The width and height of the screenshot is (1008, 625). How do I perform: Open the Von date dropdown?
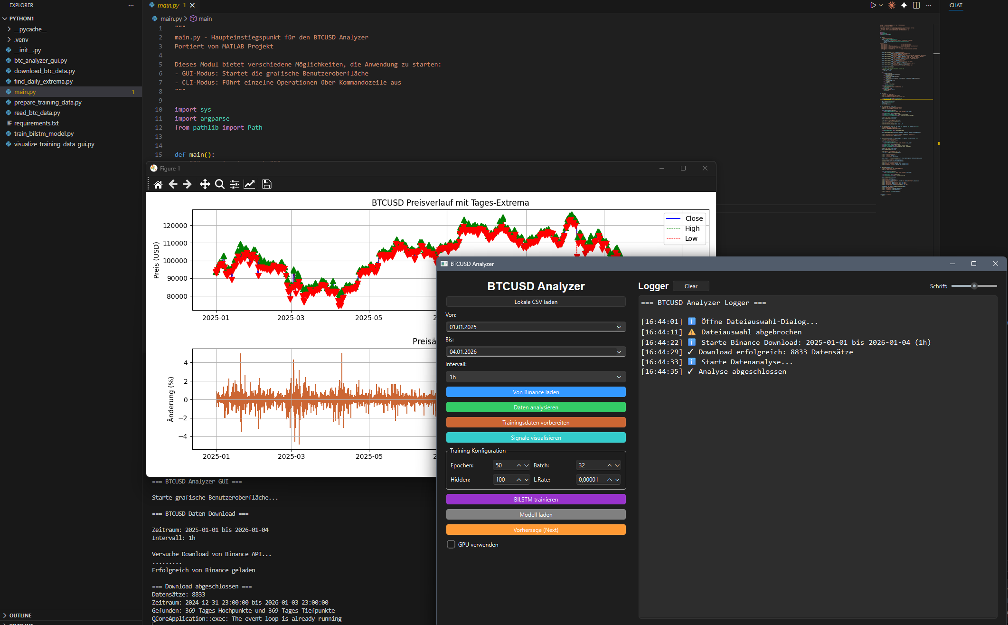619,327
